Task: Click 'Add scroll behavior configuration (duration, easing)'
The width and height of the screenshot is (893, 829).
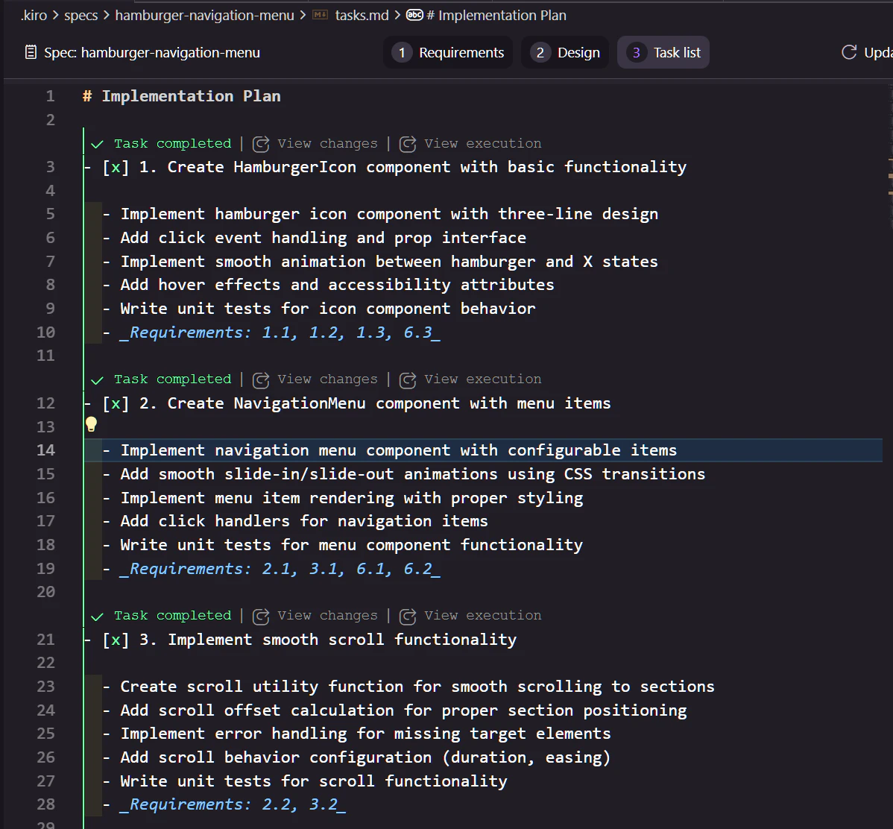Action: tap(365, 757)
